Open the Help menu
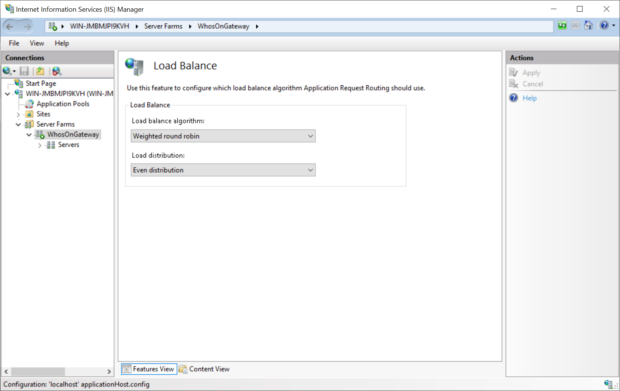This screenshot has height=391, width=620. pos(62,43)
